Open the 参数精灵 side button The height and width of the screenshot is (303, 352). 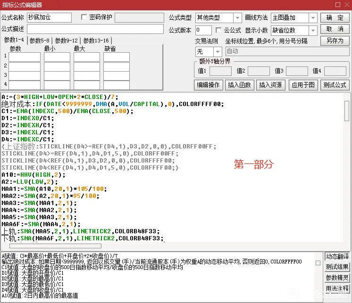pos(337,278)
